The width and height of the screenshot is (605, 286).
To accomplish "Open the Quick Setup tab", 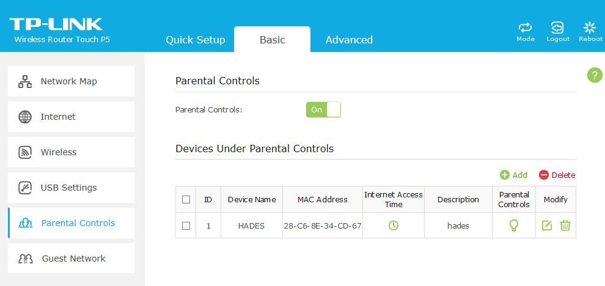I will click(x=195, y=40).
